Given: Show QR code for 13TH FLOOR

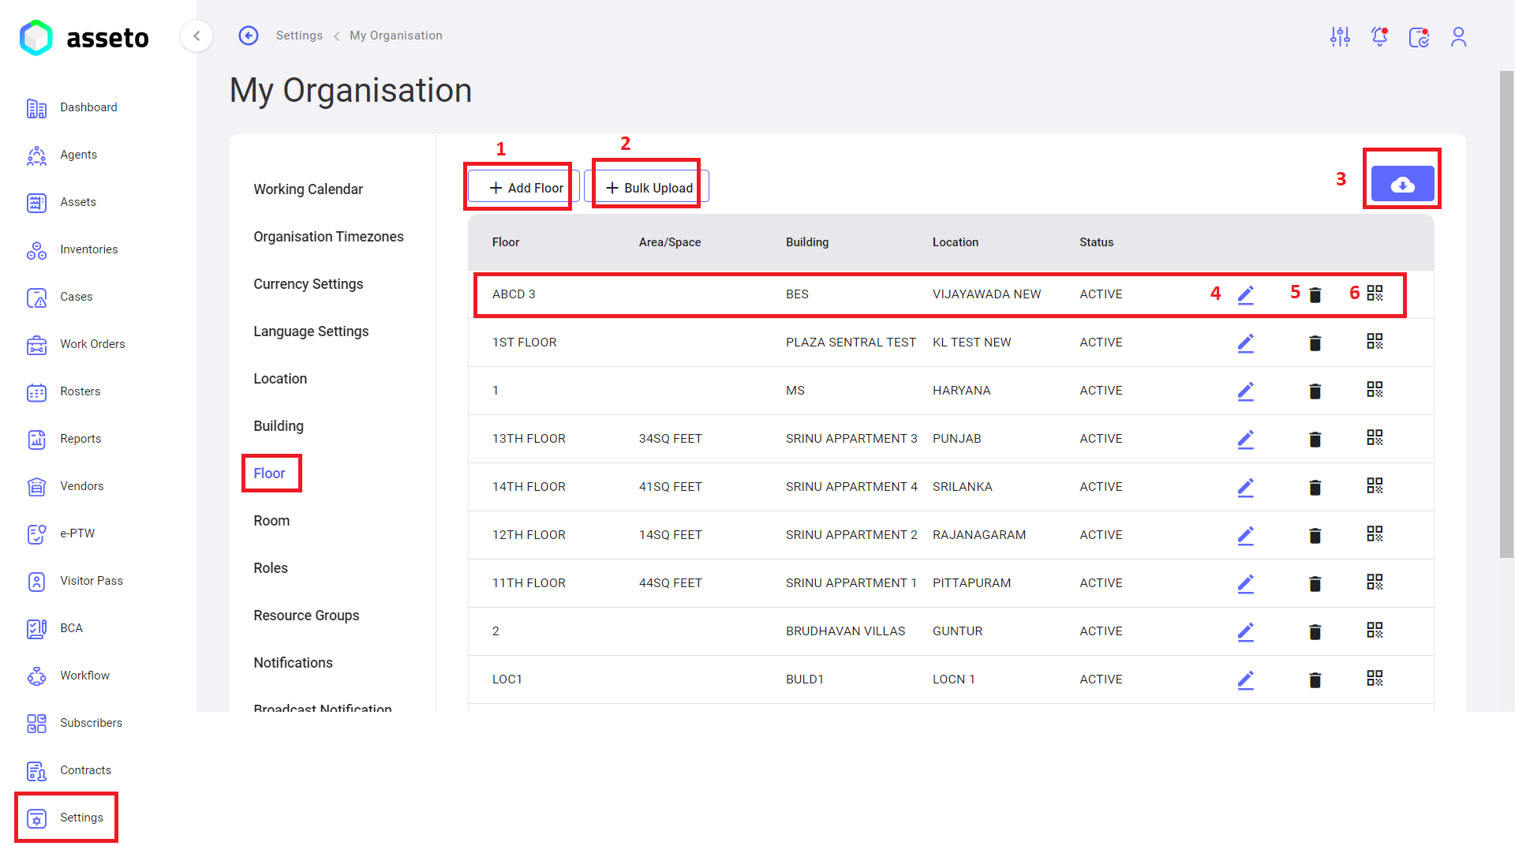Looking at the screenshot, I should click(x=1375, y=437).
